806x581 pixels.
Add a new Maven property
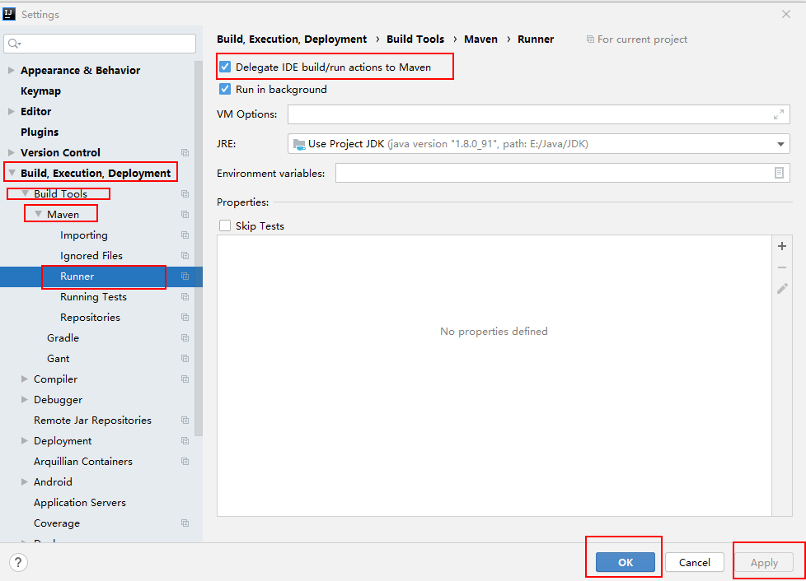pyautogui.click(x=781, y=245)
